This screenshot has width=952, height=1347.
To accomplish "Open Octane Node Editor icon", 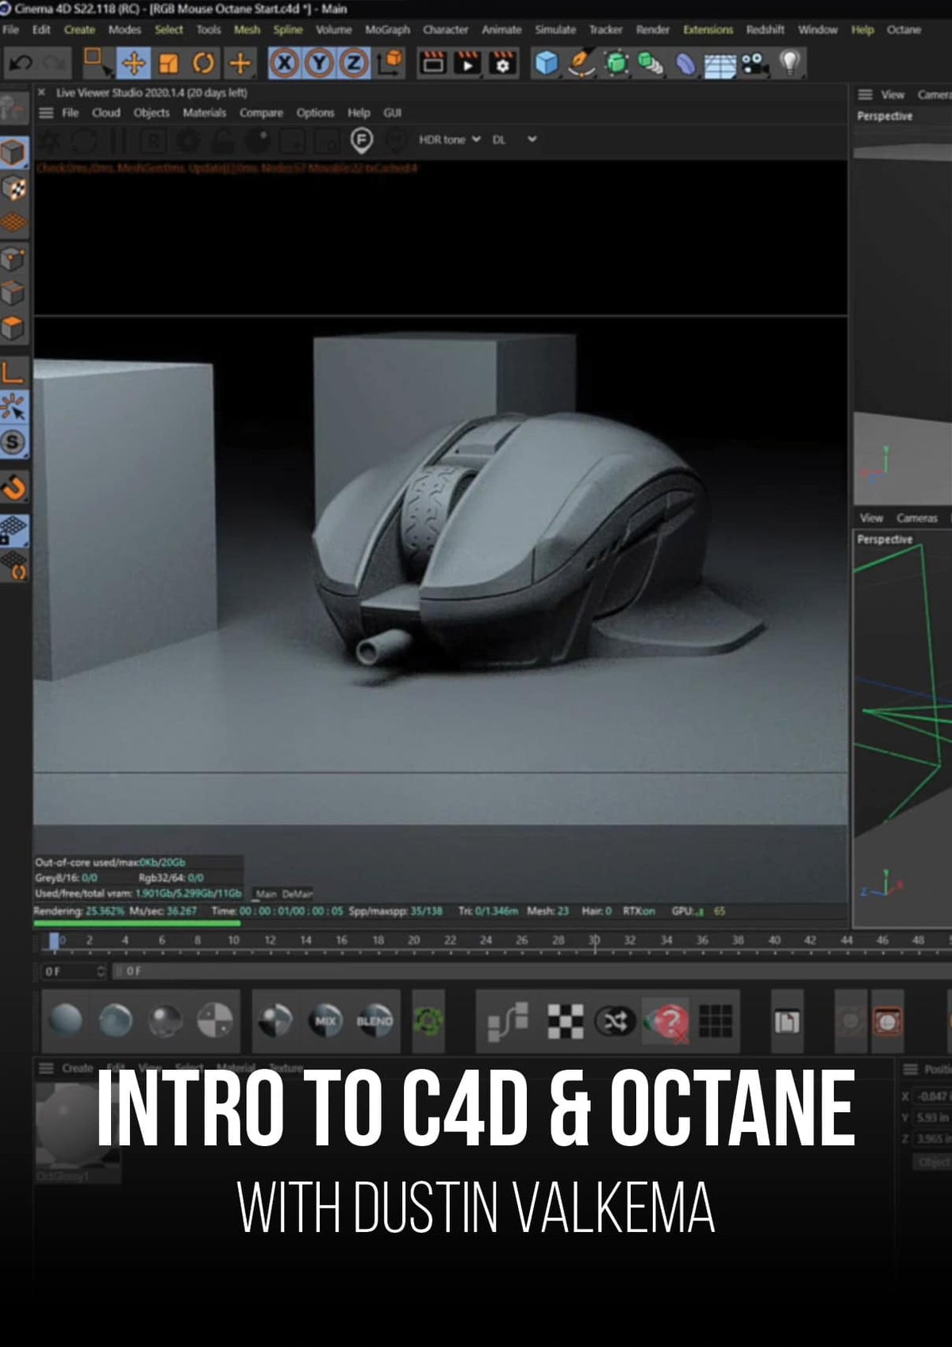I will click(508, 1021).
